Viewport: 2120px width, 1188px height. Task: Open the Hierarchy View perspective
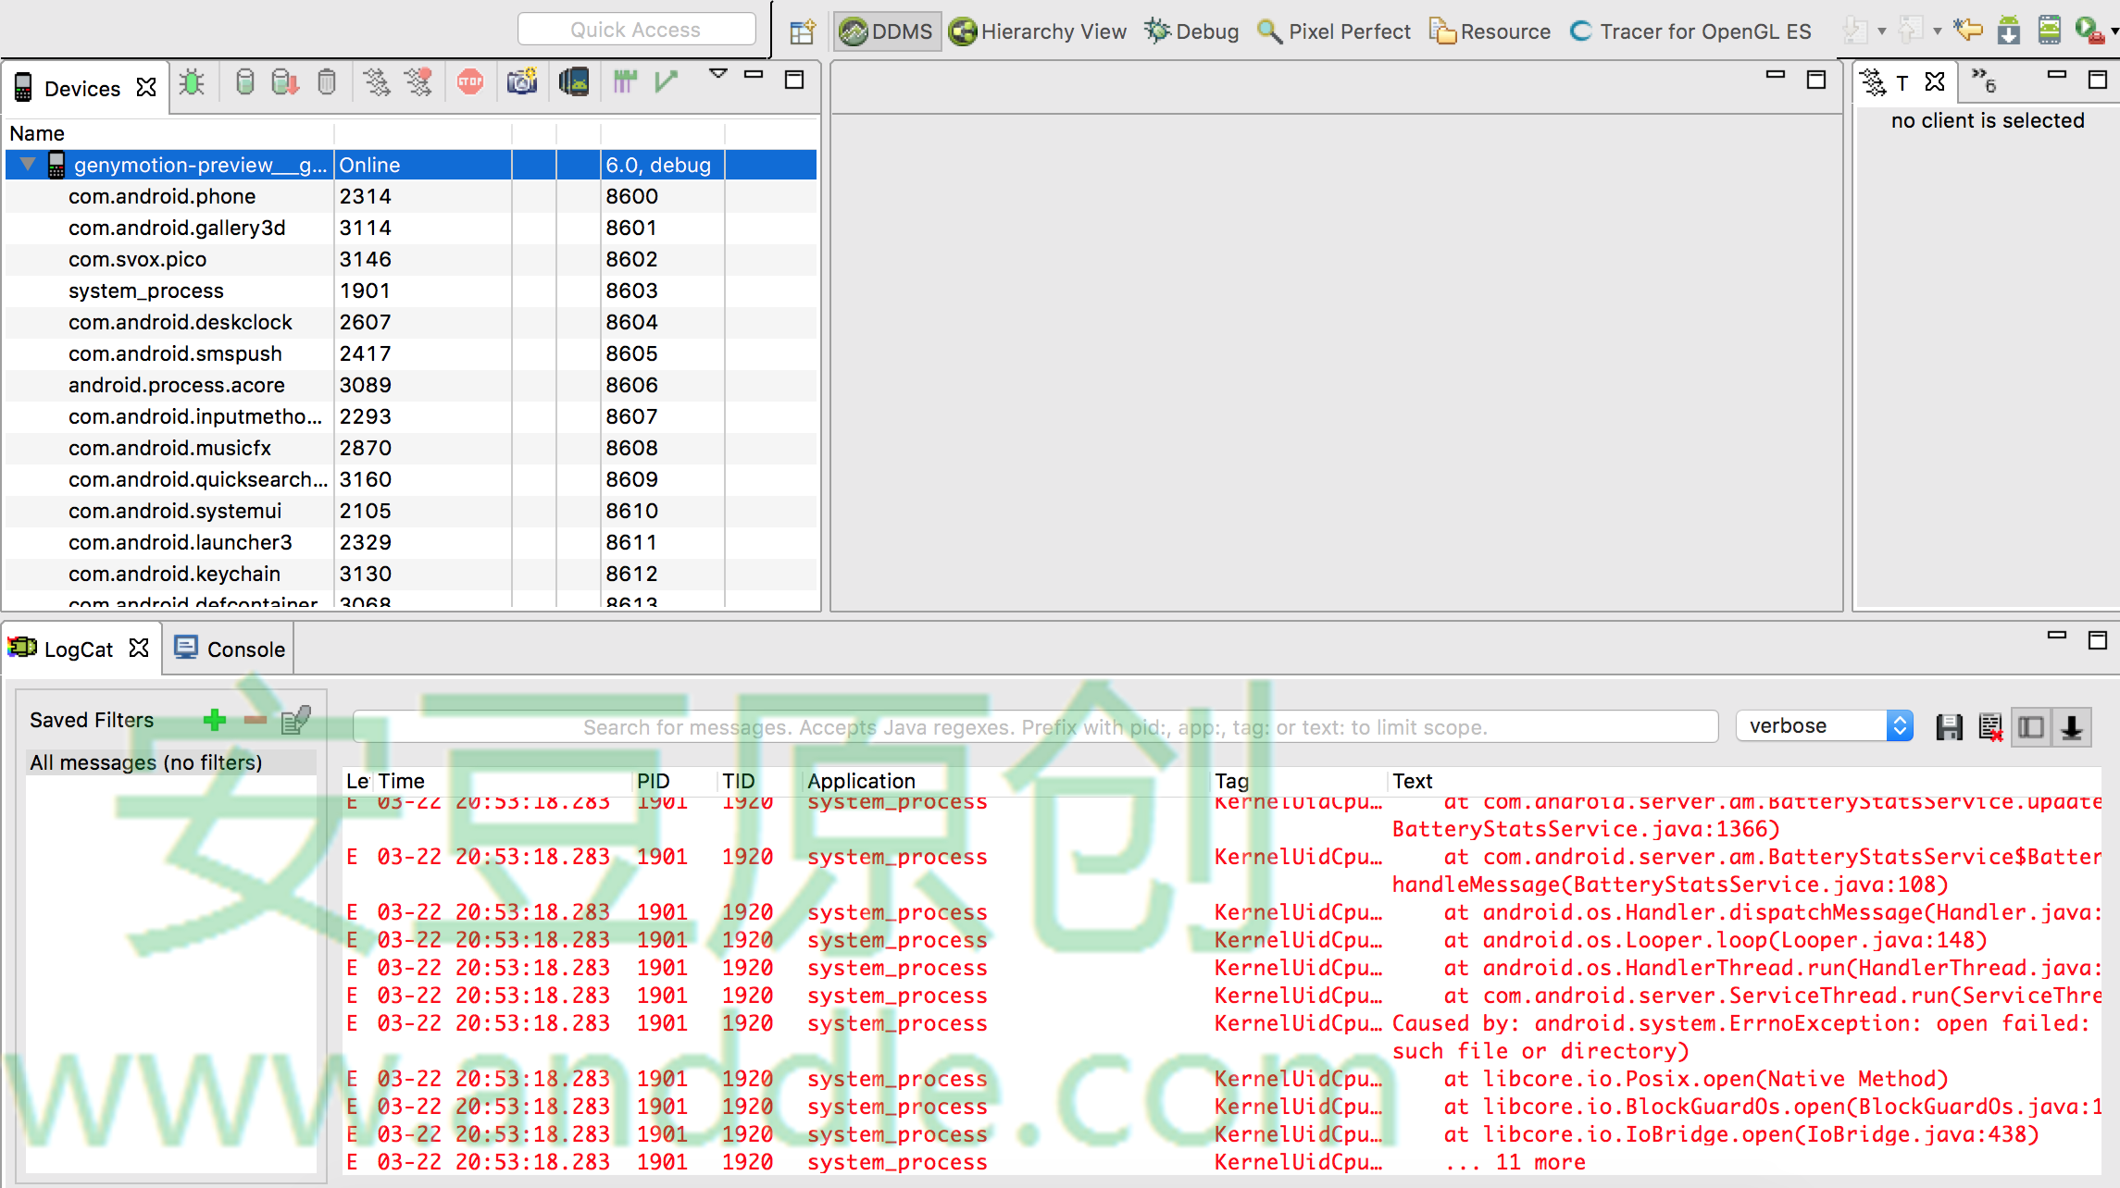1039,31
